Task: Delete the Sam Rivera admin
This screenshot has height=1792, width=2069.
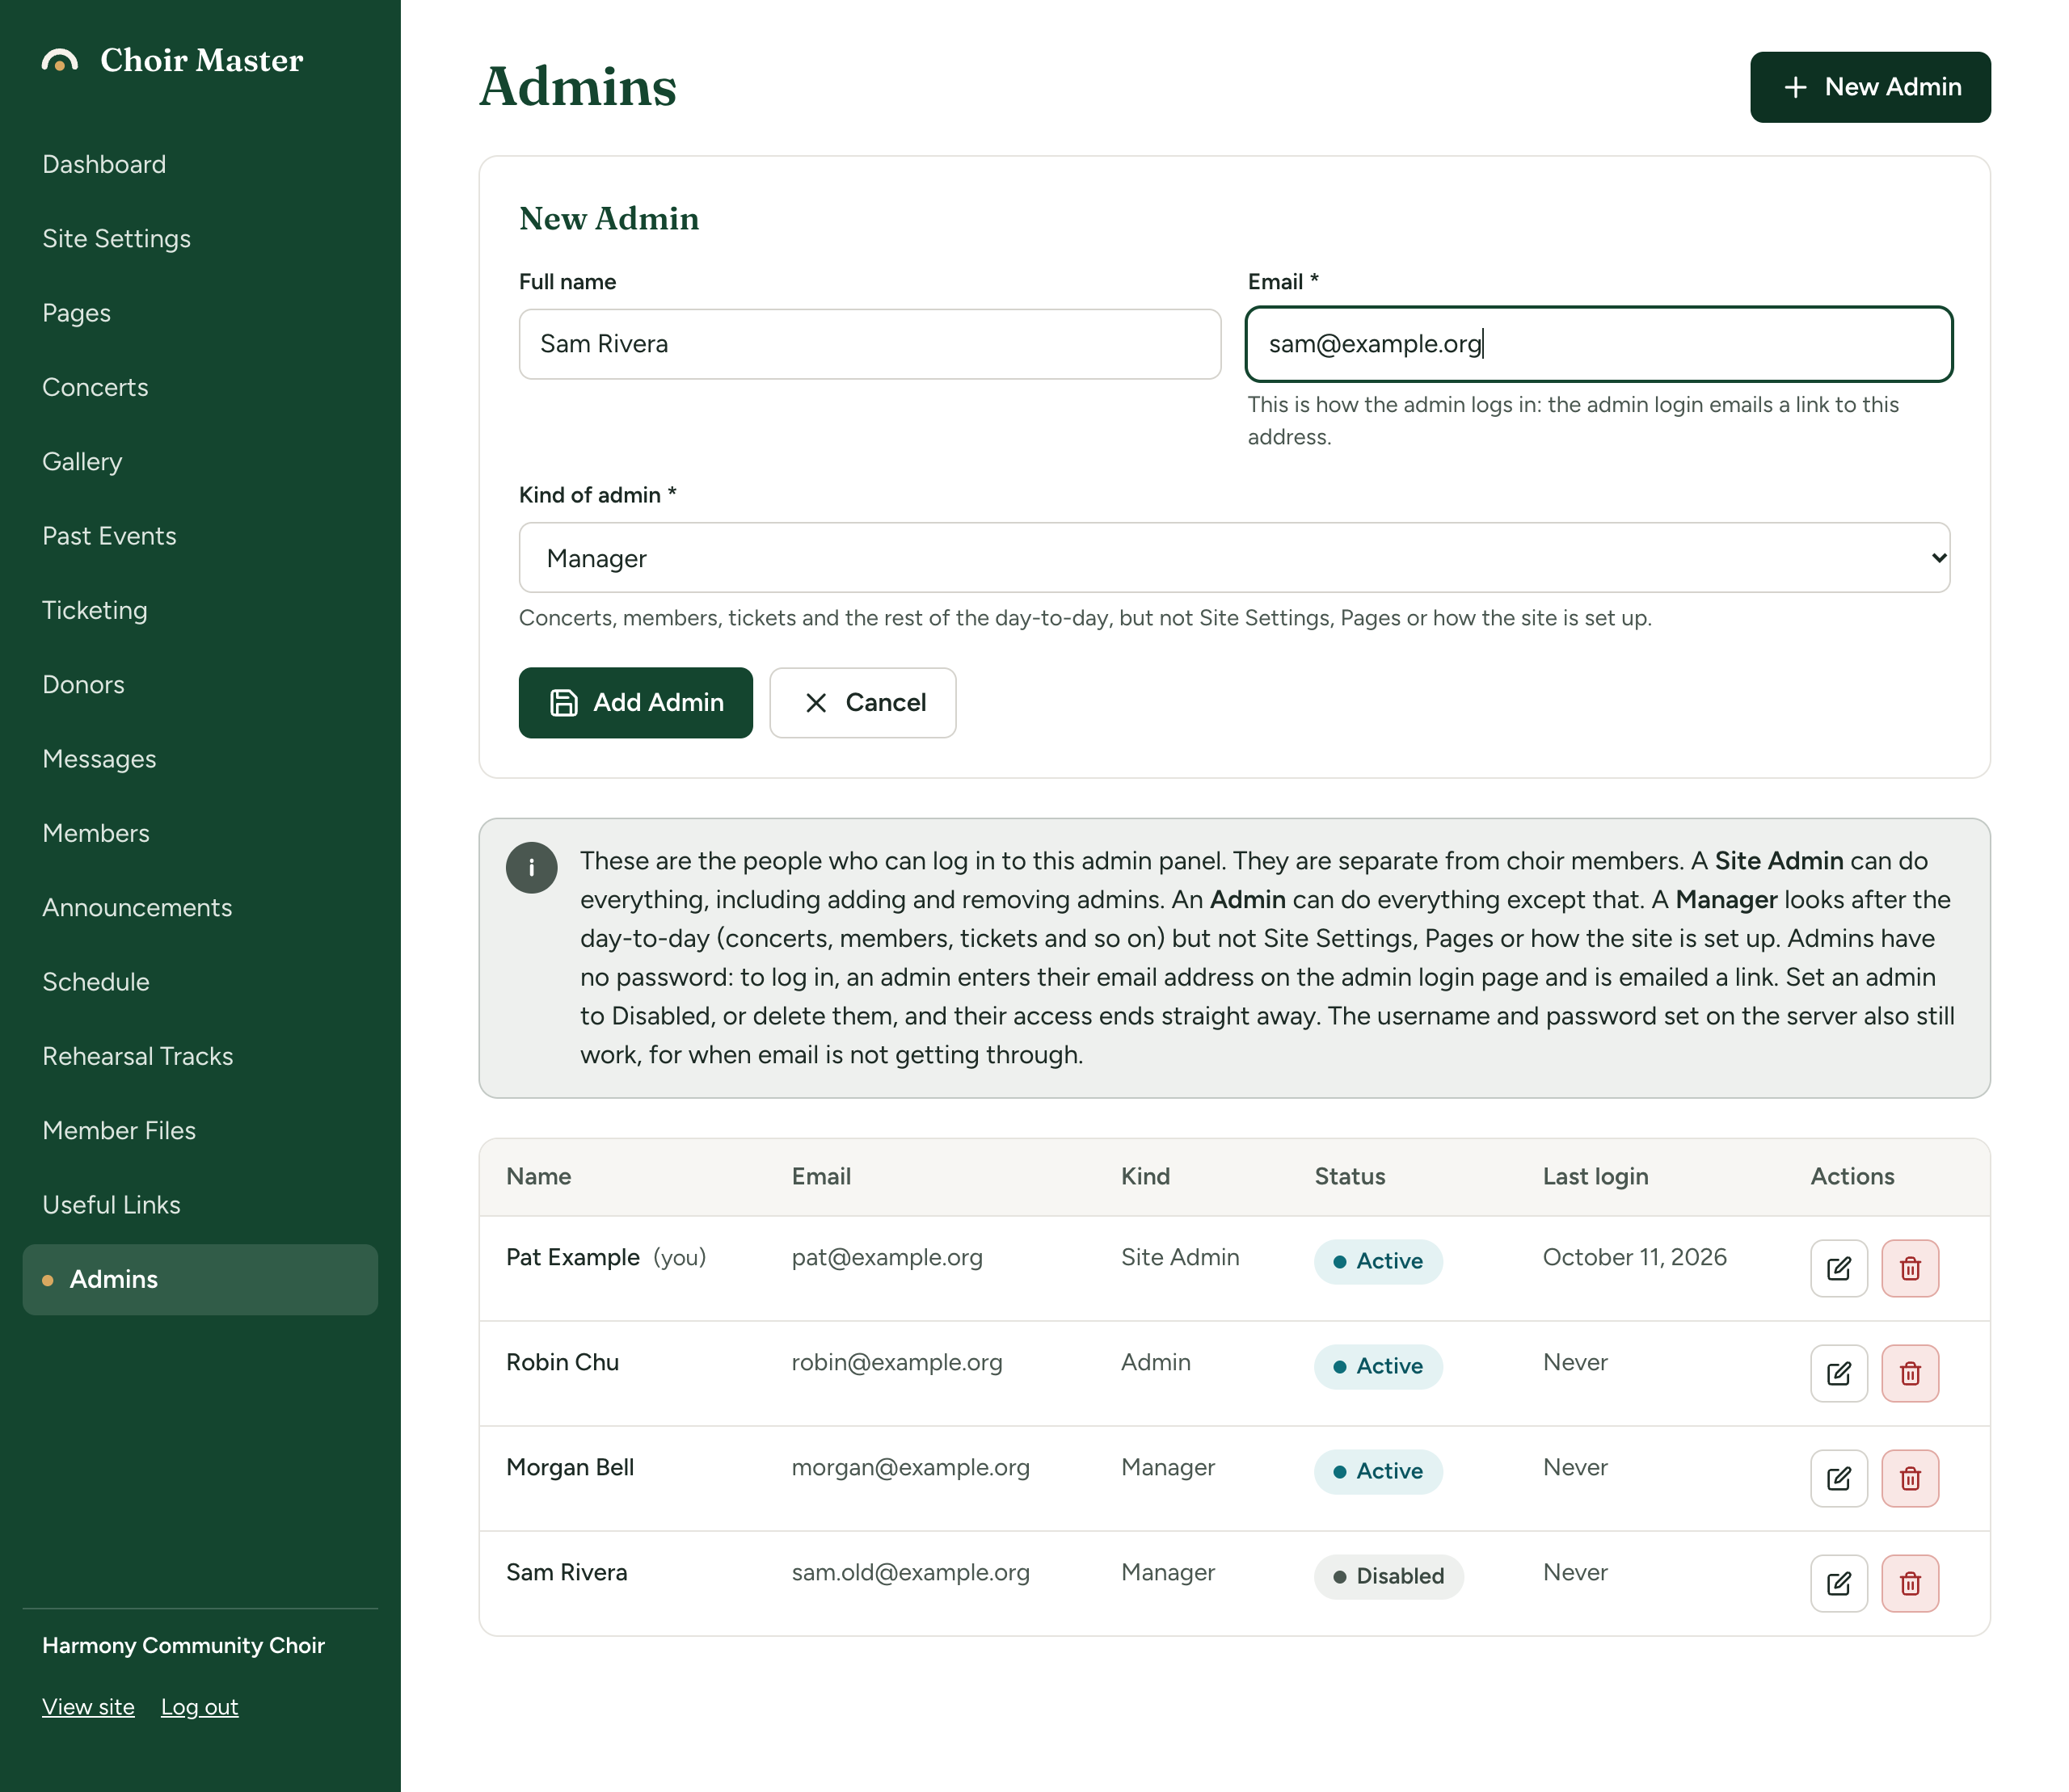Action: point(1909,1583)
